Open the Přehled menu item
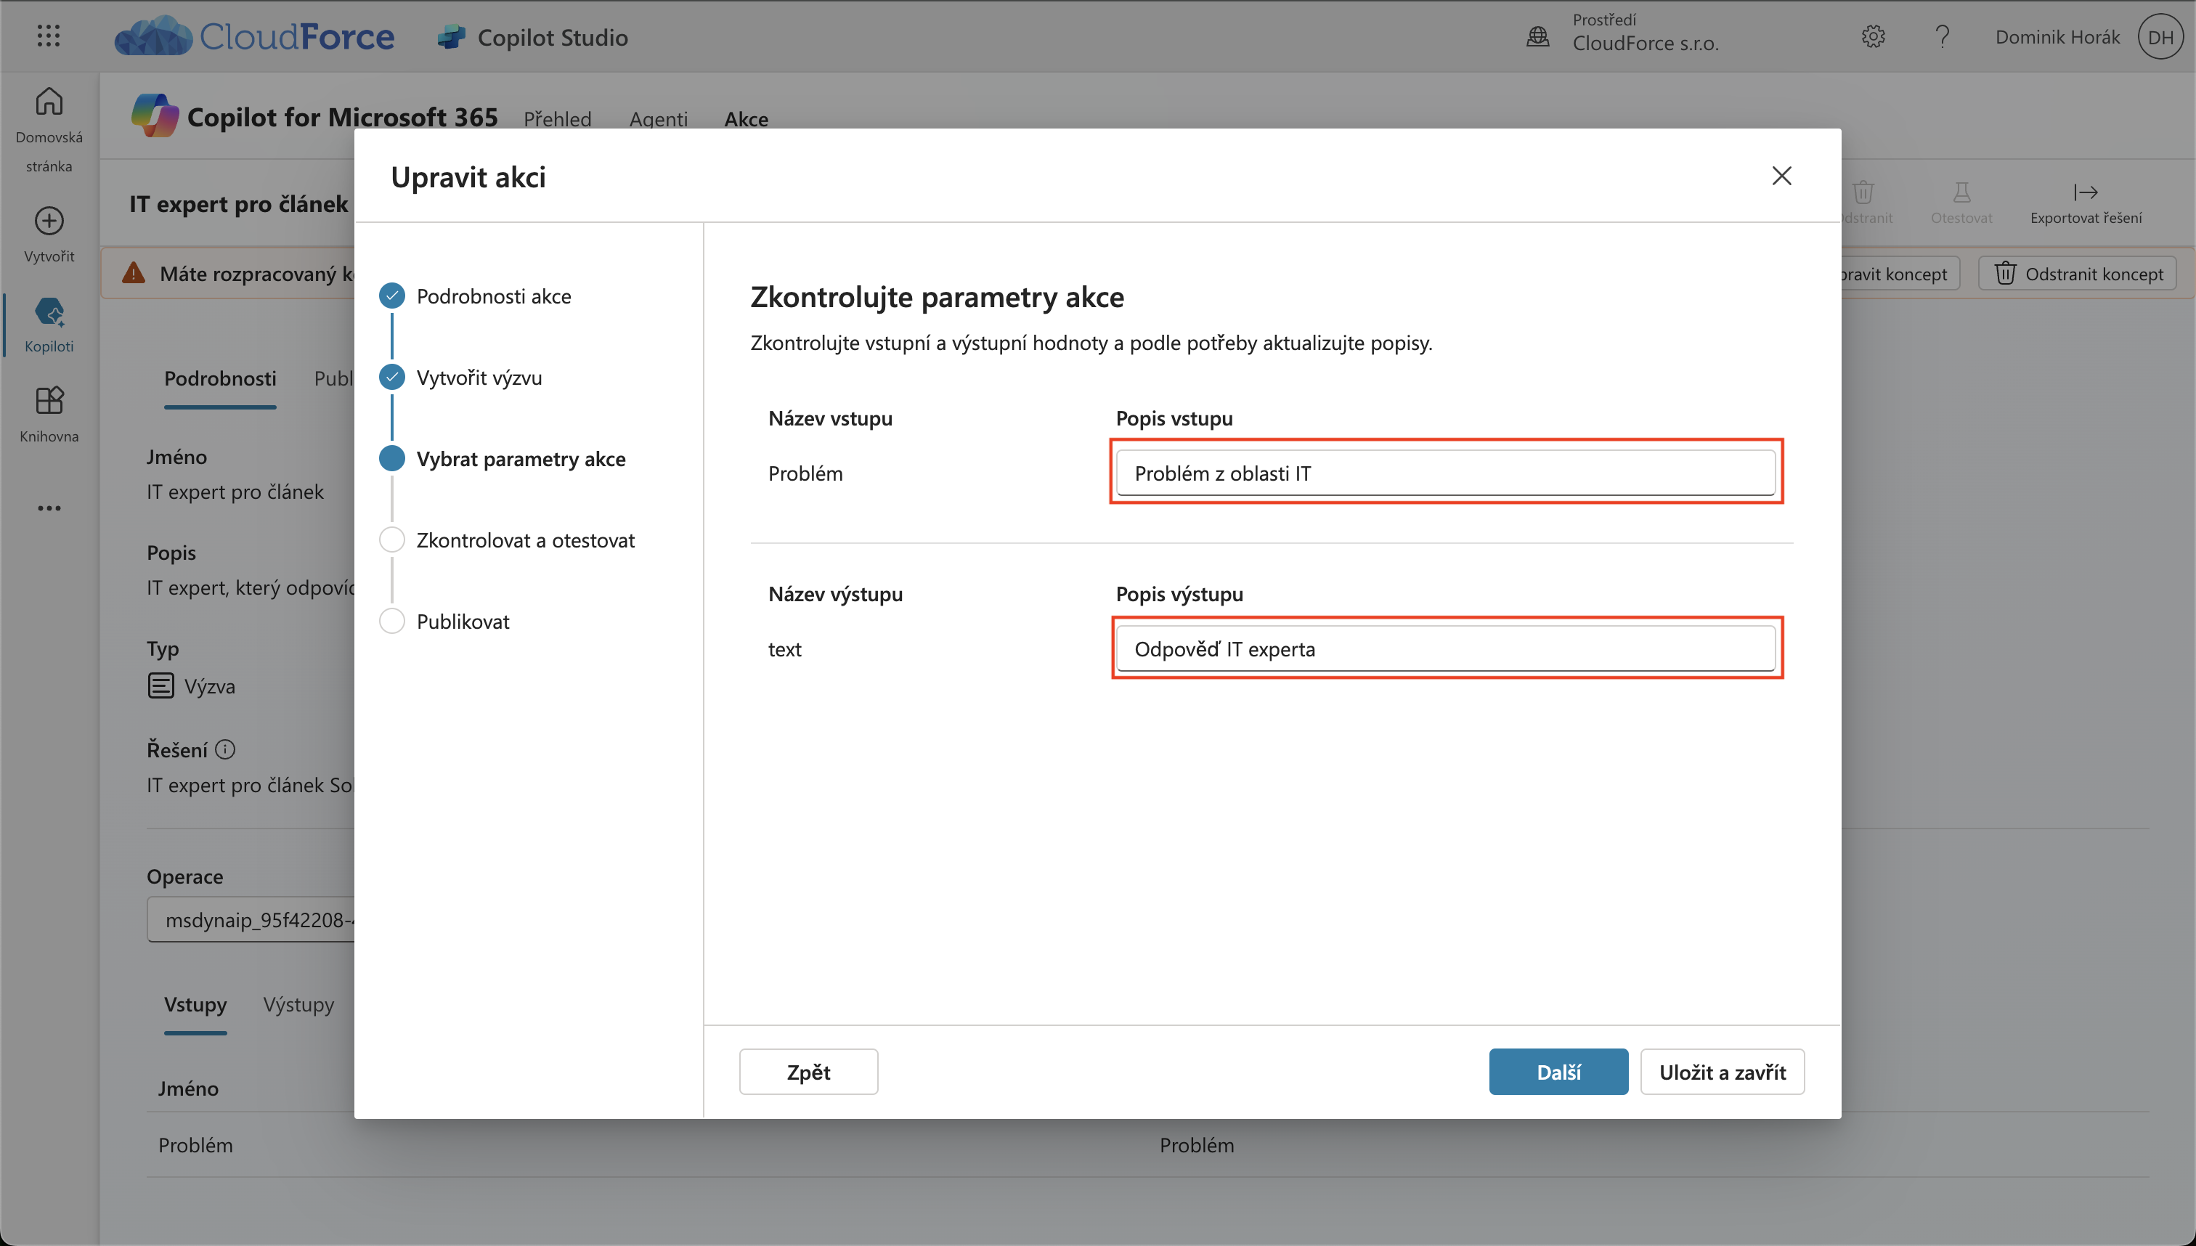The width and height of the screenshot is (2196, 1246). point(557,119)
